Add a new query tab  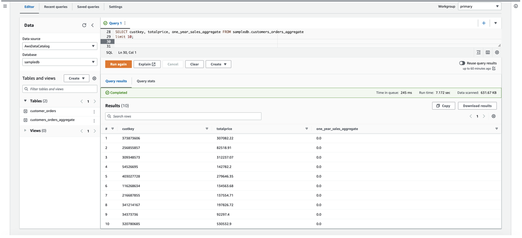click(484, 23)
